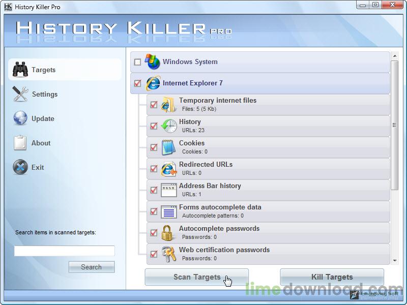Uncheck the Temporary internet files checkbox

click(x=154, y=105)
